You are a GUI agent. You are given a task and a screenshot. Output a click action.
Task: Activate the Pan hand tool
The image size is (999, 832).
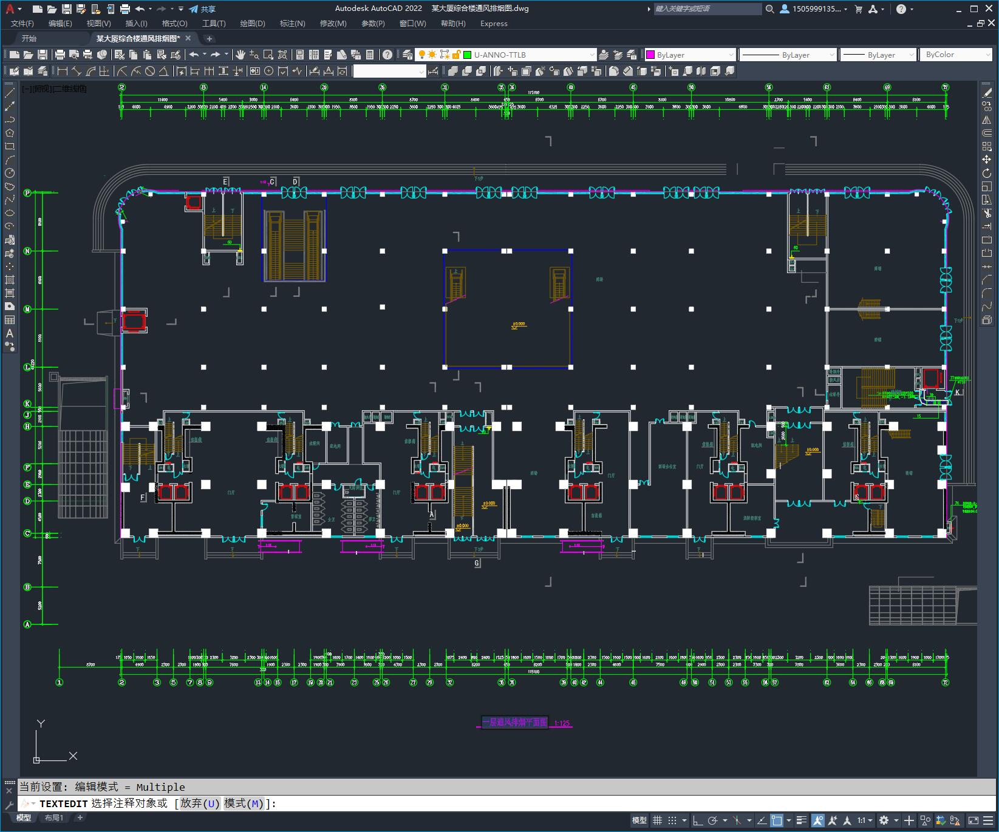coord(240,55)
